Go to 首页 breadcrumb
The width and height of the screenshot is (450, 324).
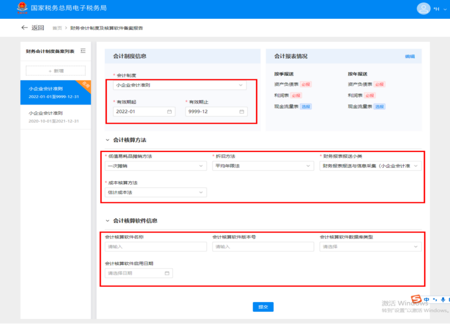[57, 28]
